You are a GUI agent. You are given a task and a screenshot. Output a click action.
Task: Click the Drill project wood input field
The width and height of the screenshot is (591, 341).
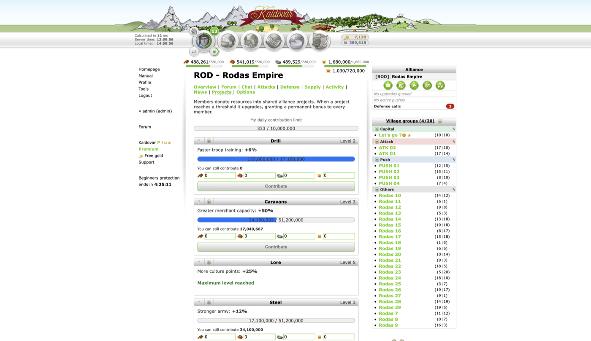coord(220,175)
